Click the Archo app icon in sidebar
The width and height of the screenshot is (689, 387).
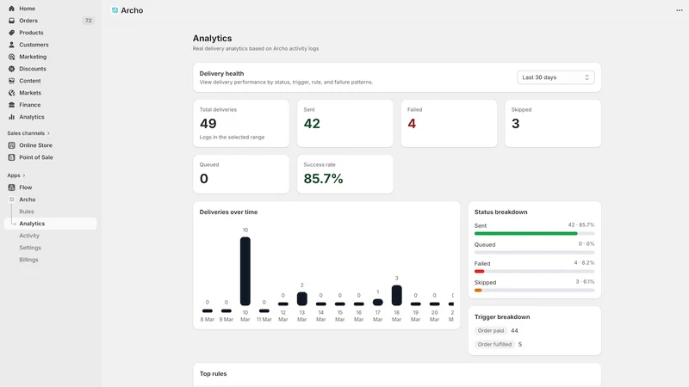(x=11, y=200)
